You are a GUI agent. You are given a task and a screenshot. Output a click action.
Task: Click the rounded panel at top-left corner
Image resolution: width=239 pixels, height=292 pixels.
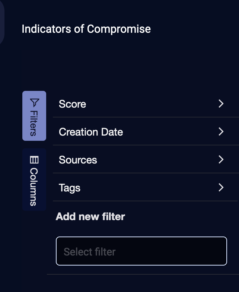2,22
